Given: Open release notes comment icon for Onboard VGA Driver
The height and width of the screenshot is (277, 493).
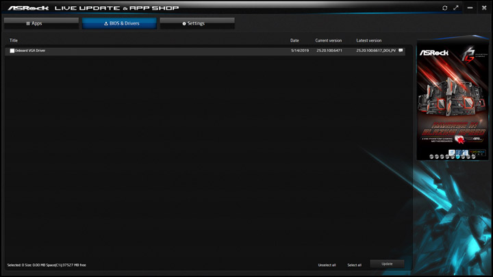Looking at the screenshot, I should click(401, 50).
